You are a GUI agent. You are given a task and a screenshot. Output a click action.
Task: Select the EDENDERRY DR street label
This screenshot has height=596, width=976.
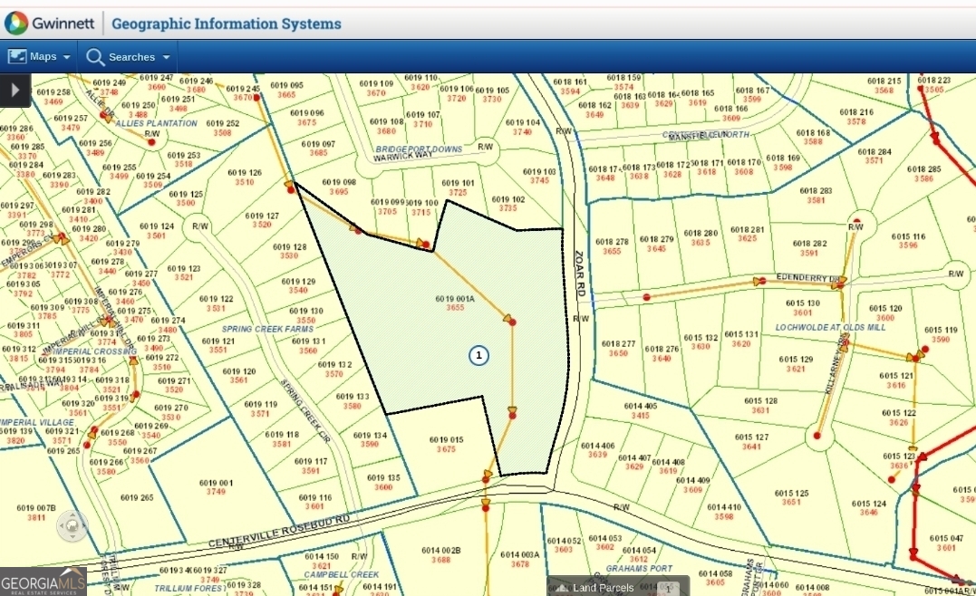click(x=808, y=277)
